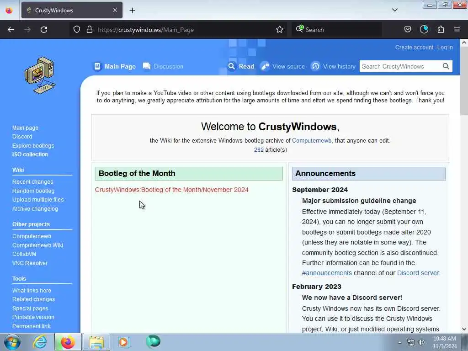Click the CrustyWindows computer logo
This screenshot has width=468, height=351.
(40, 75)
